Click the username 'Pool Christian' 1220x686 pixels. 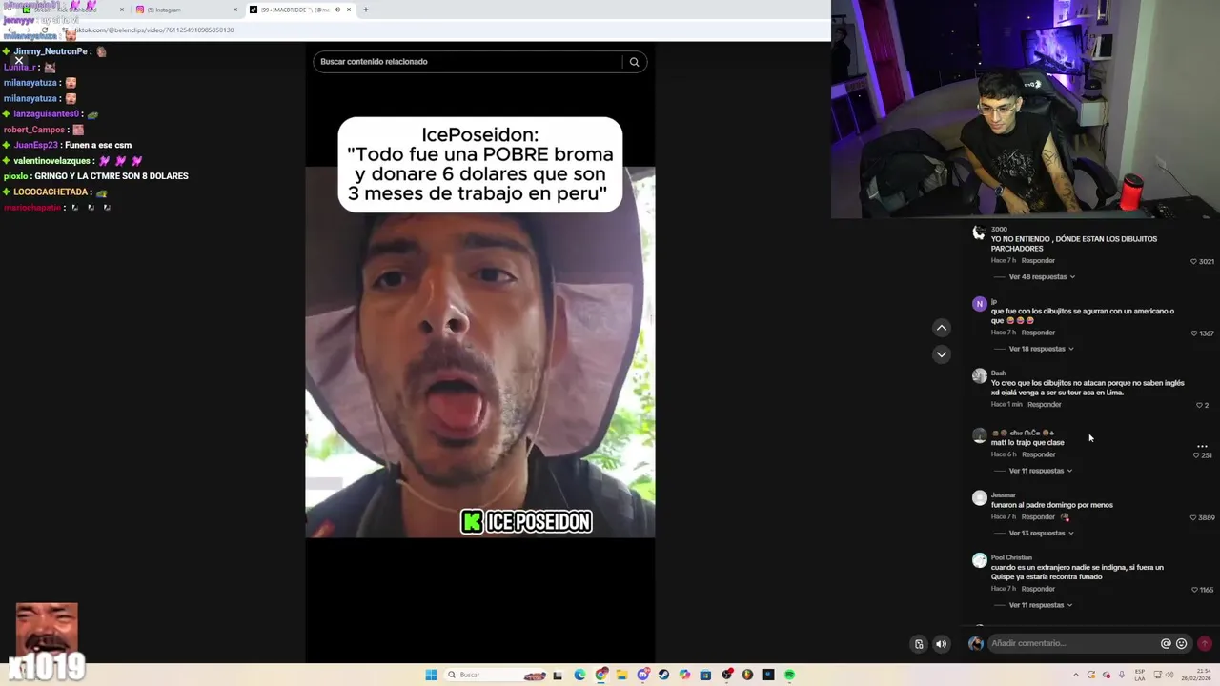1011,557
